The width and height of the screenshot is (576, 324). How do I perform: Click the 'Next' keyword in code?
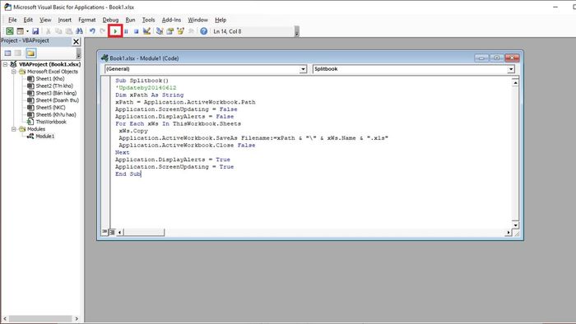(x=123, y=152)
